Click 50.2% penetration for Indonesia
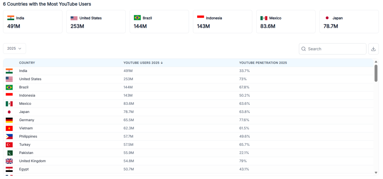This screenshot has height=179, width=383. tap(245, 95)
